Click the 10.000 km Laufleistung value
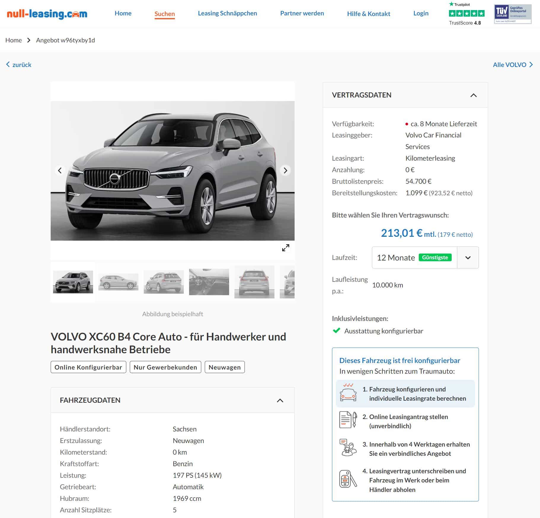 (387, 285)
